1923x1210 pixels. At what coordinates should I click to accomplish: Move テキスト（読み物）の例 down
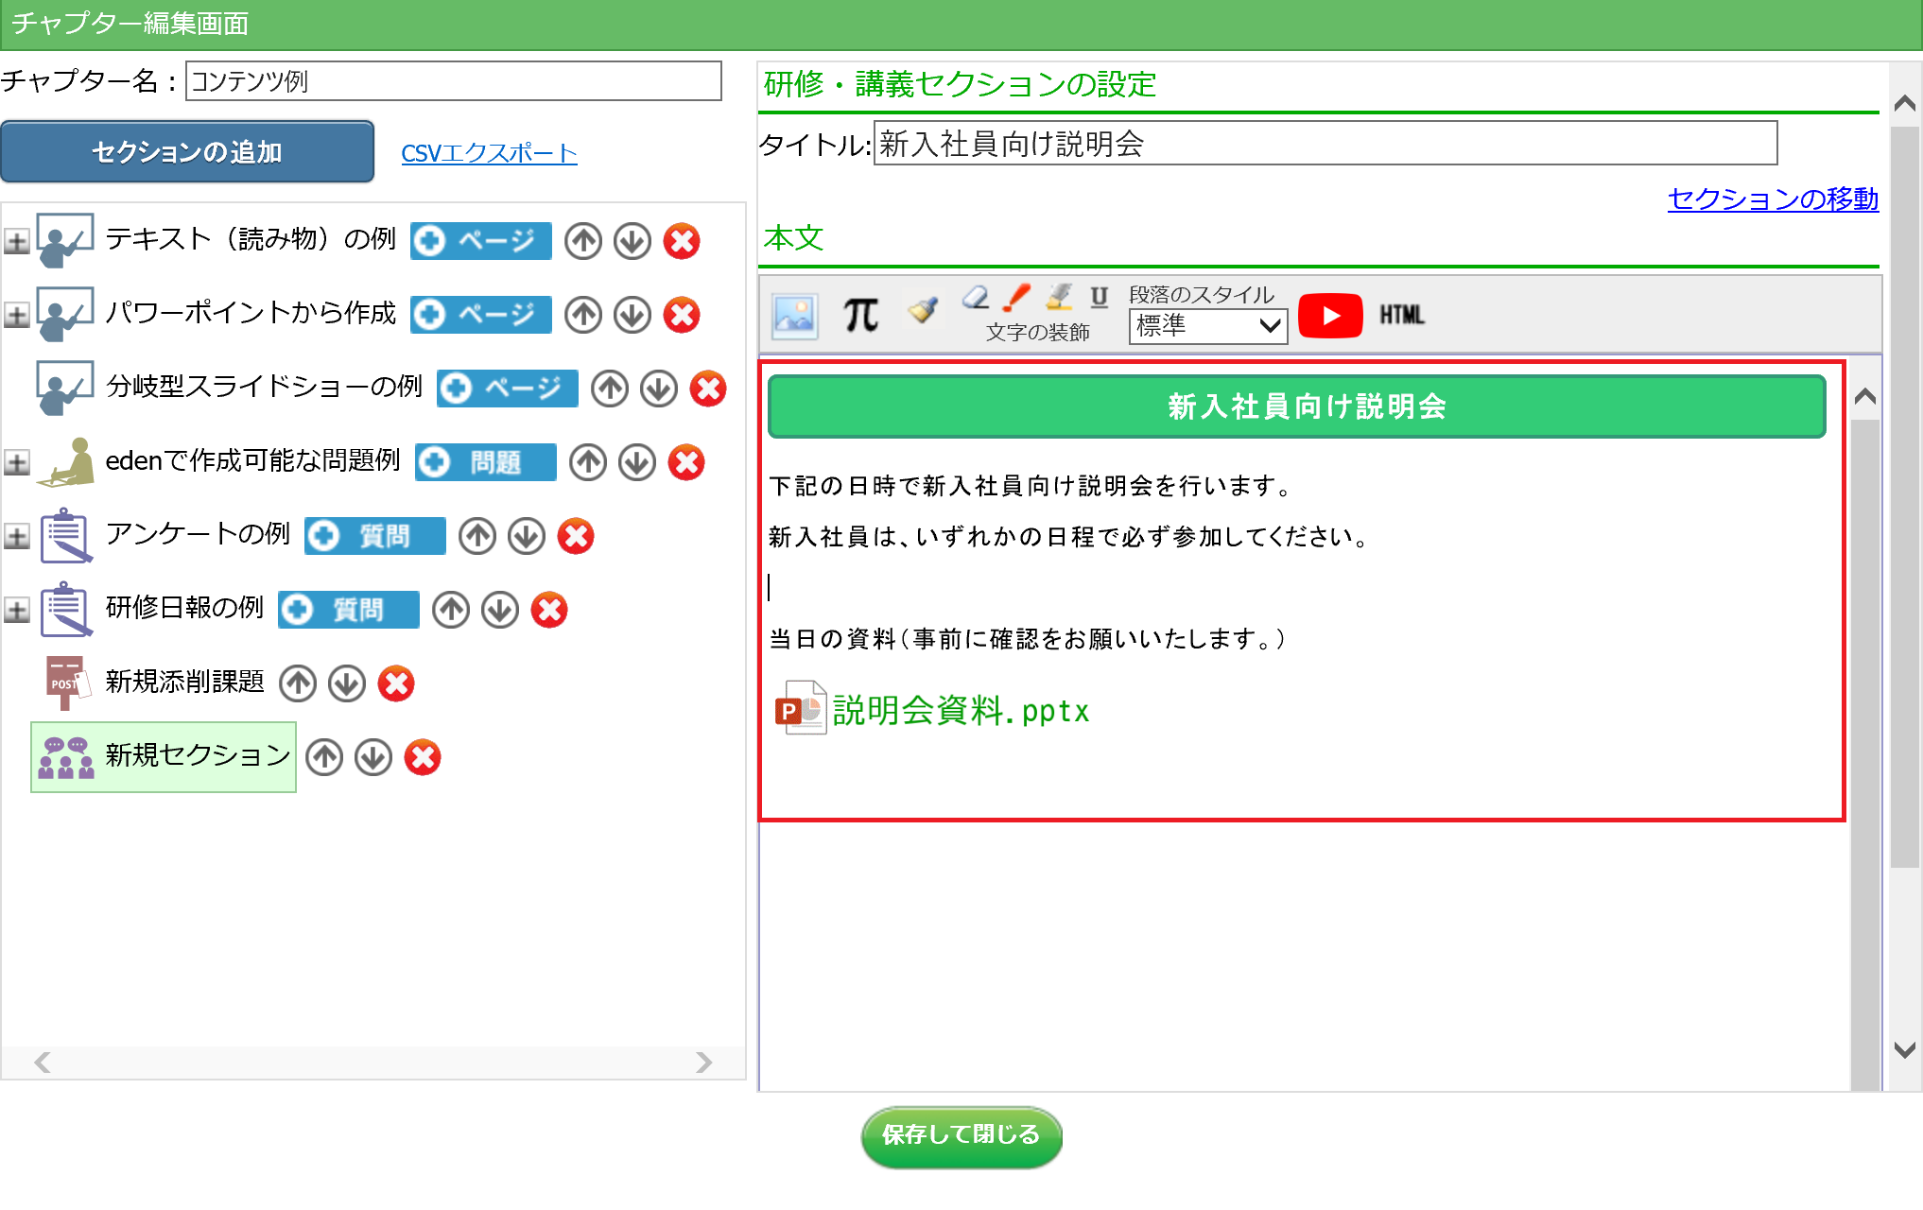click(x=632, y=241)
